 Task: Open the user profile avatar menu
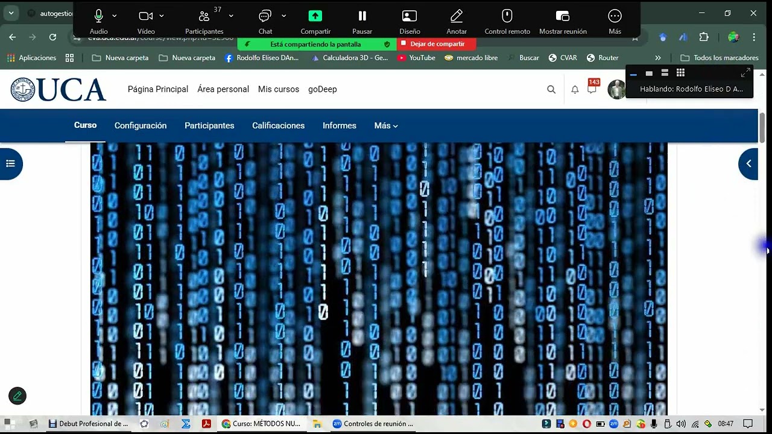pyautogui.click(x=616, y=89)
